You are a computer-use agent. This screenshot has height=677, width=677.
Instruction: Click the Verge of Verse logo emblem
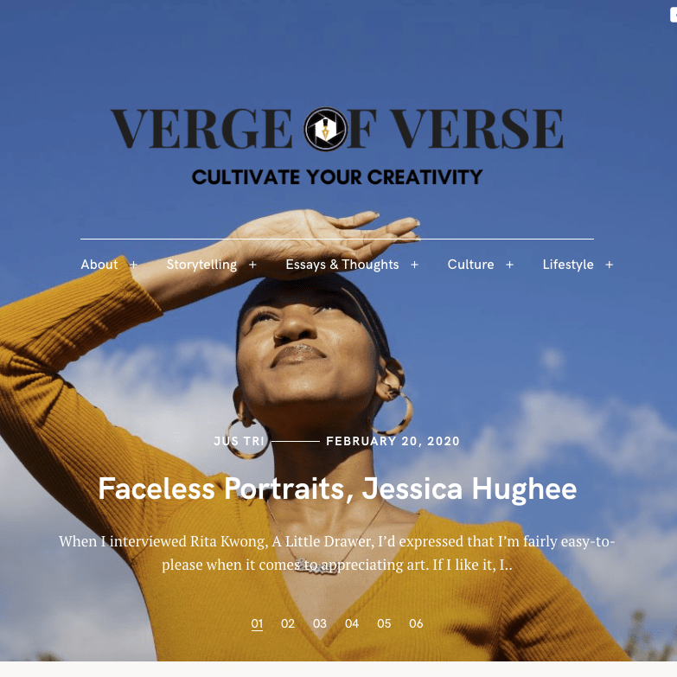(326, 129)
